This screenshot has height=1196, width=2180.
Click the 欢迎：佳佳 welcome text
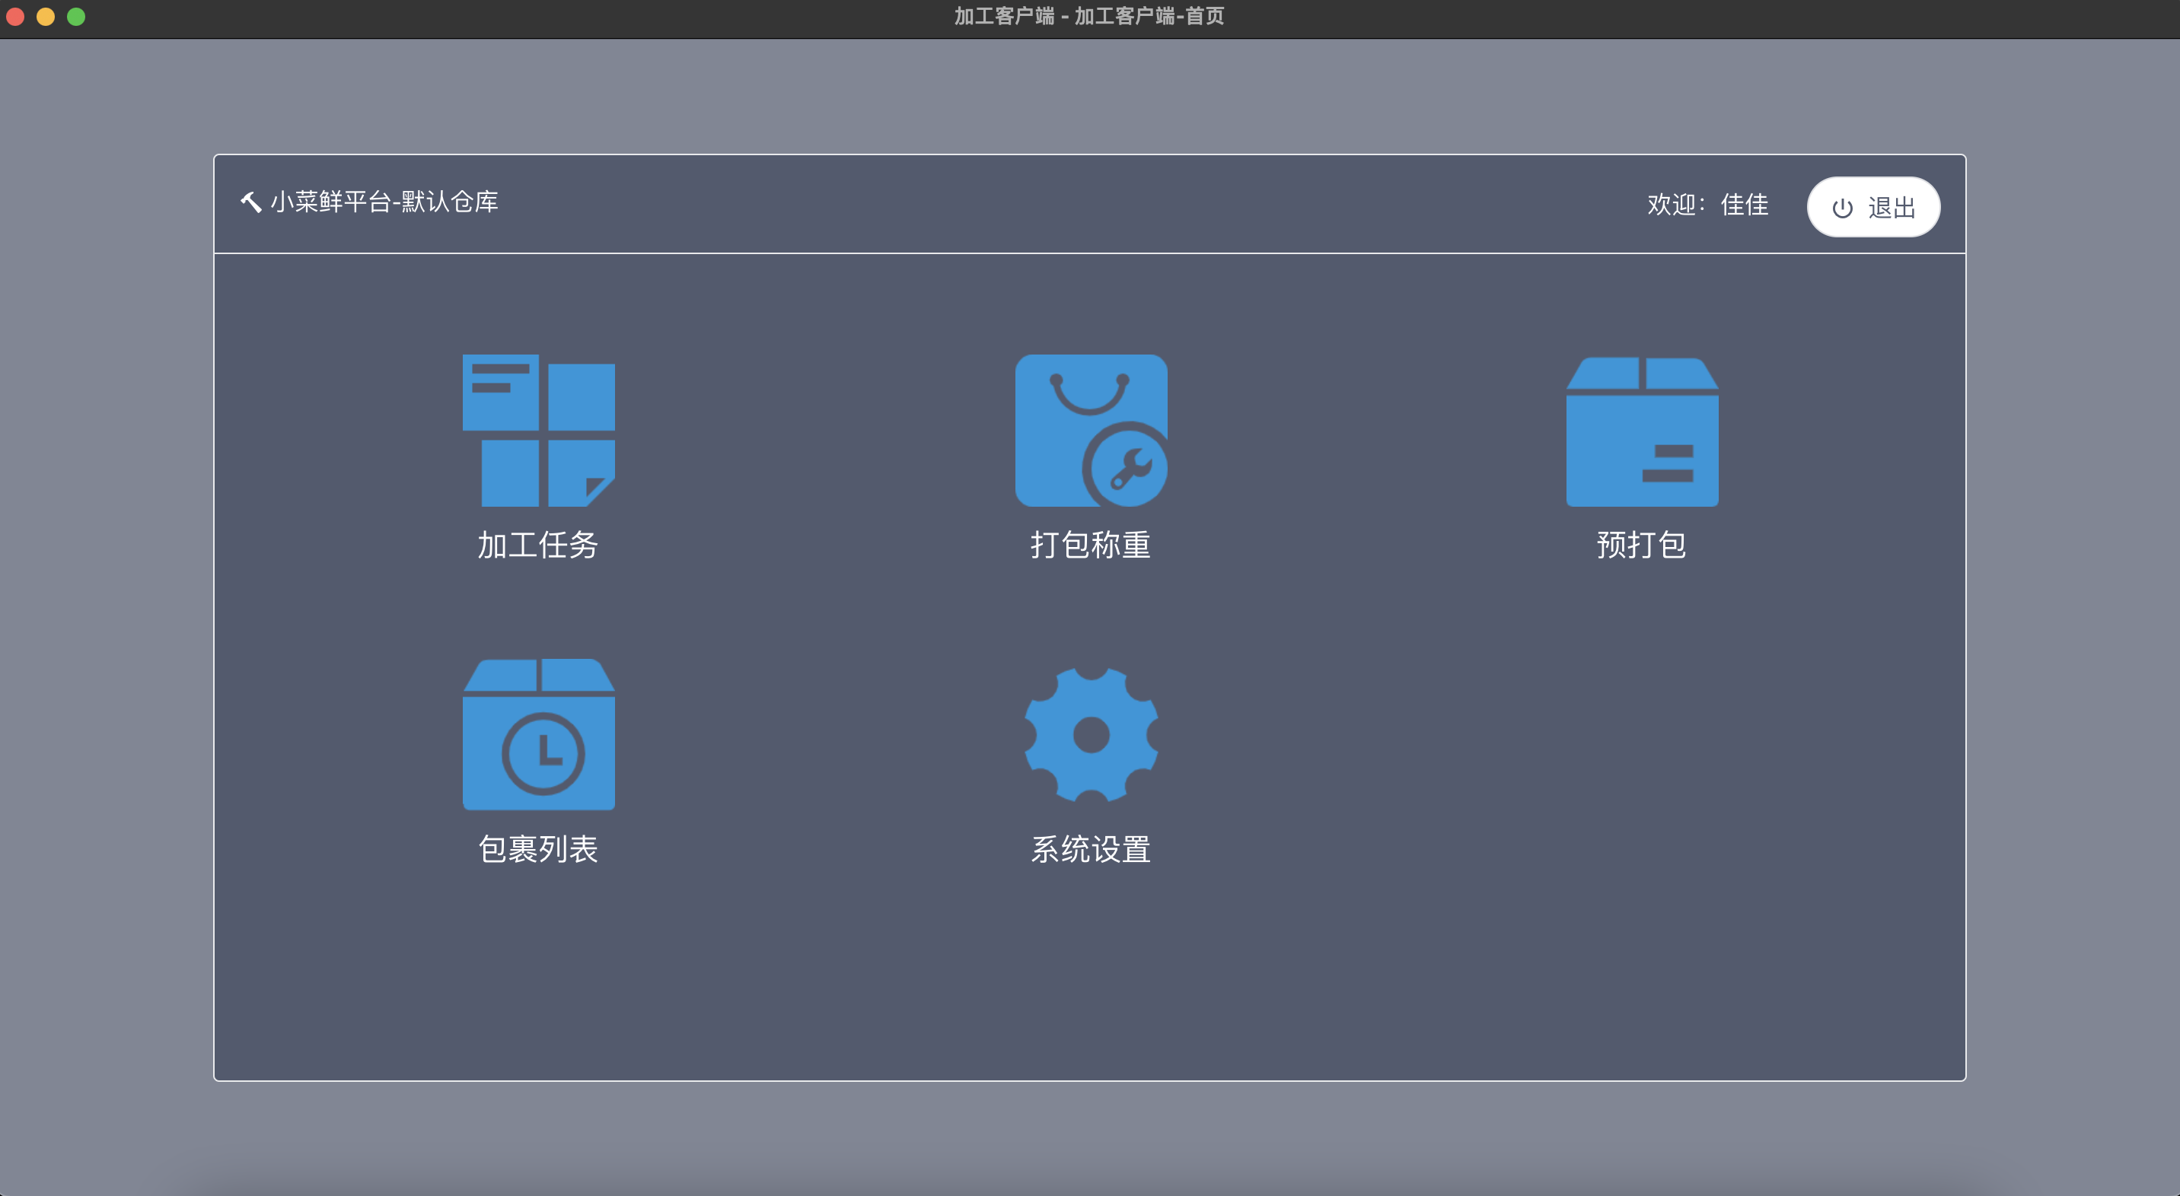pos(1708,205)
